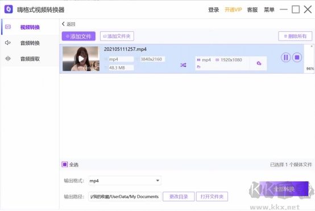Click 开通VIP in title bar

click(x=233, y=10)
